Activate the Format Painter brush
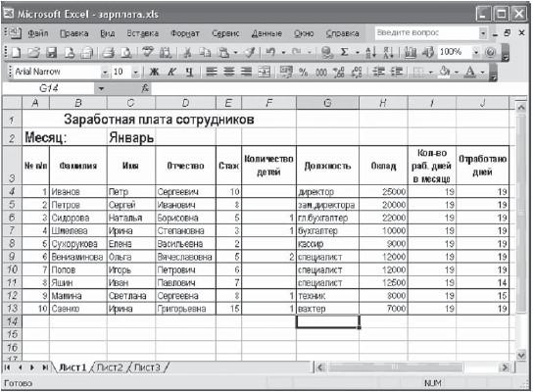The image size is (533, 392). point(251,53)
